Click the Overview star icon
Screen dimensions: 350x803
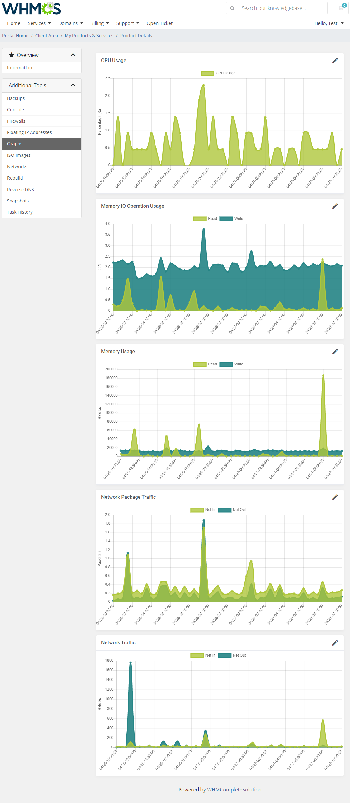pyautogui.click(x=12, y=55)
